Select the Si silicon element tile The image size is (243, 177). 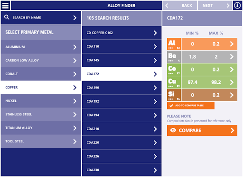(174, 95)
